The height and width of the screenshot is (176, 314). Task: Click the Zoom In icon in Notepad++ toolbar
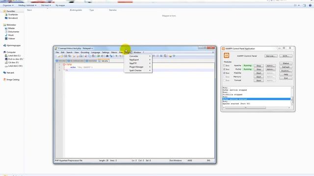pos(116,56)
